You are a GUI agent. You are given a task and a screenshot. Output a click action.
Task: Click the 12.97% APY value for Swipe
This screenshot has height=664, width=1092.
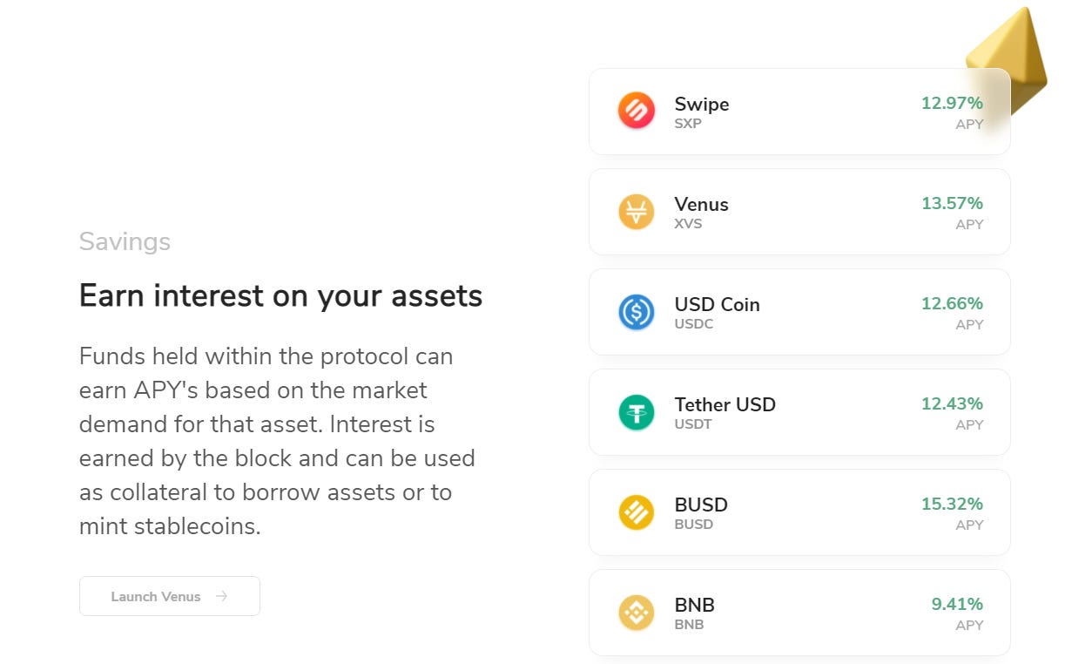click(x=952, y=103)
